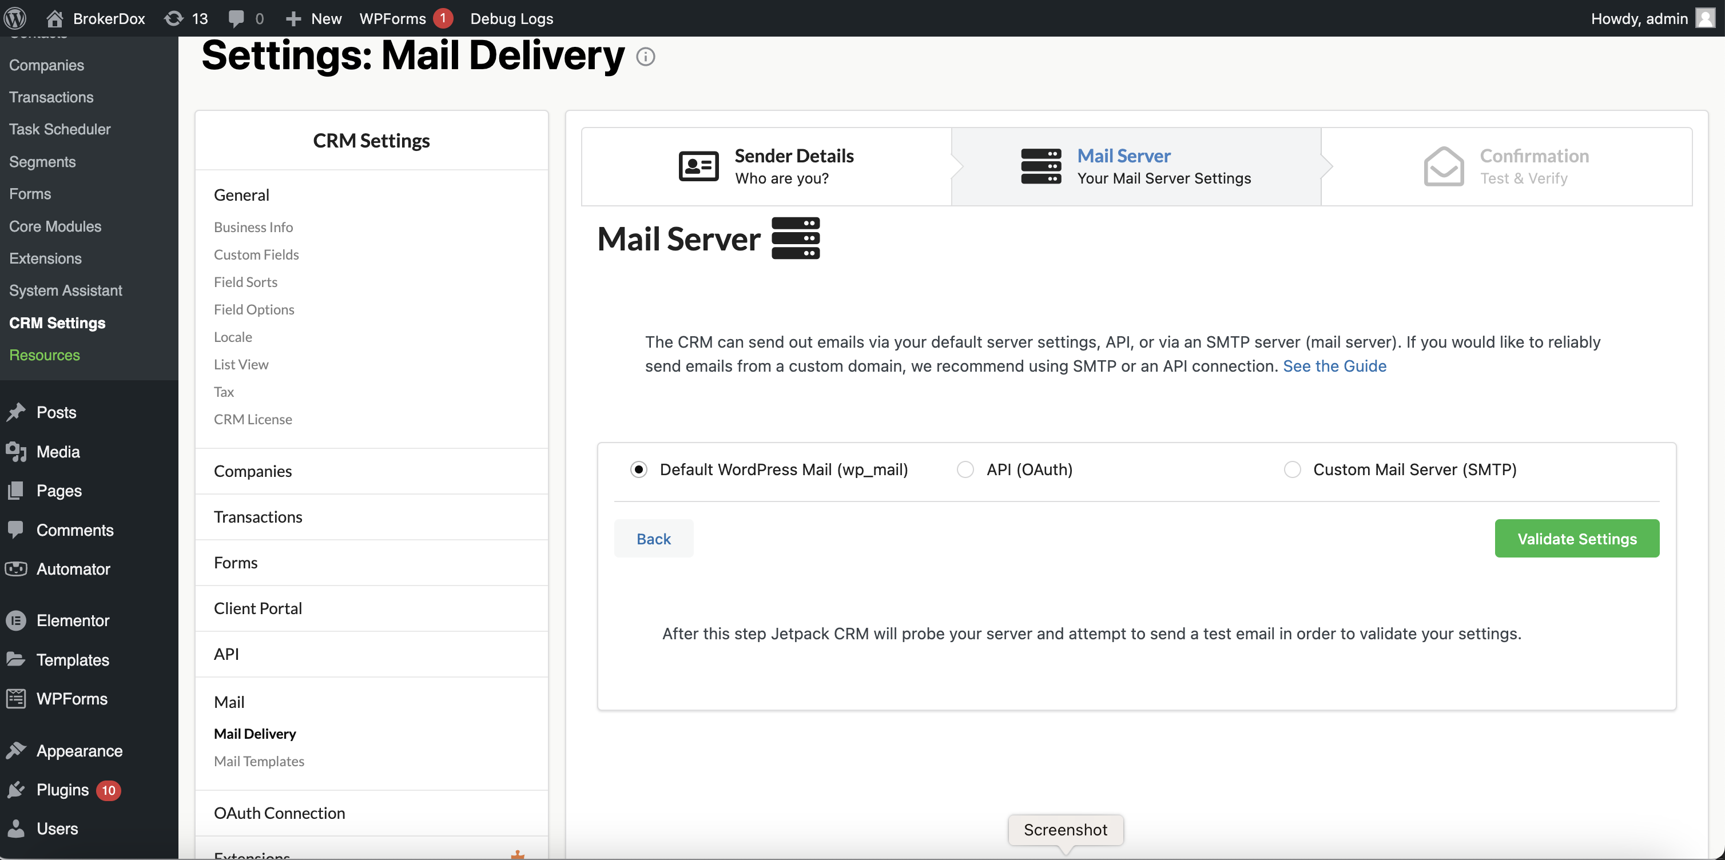Click the Confirmation envelope icon
1725x860 pixels.
tap(1444, 166)
